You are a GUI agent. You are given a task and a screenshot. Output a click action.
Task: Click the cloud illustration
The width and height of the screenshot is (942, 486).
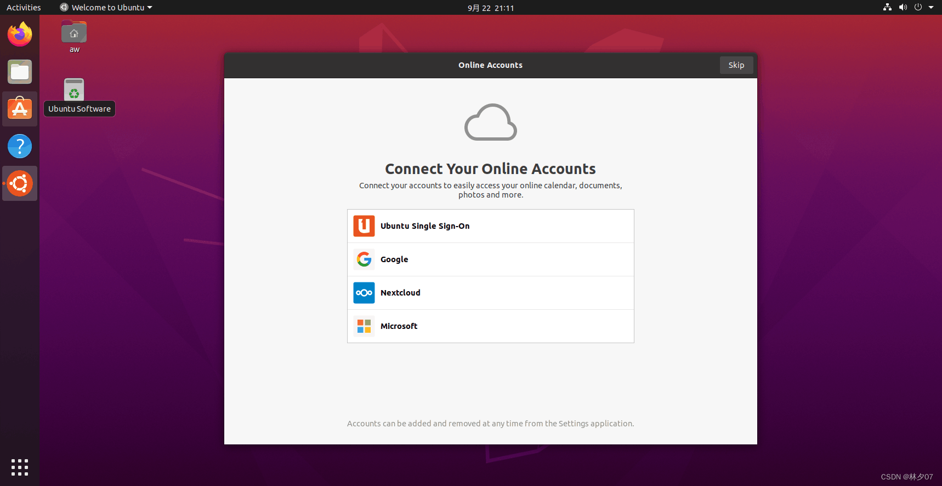(x=491, y=122)
